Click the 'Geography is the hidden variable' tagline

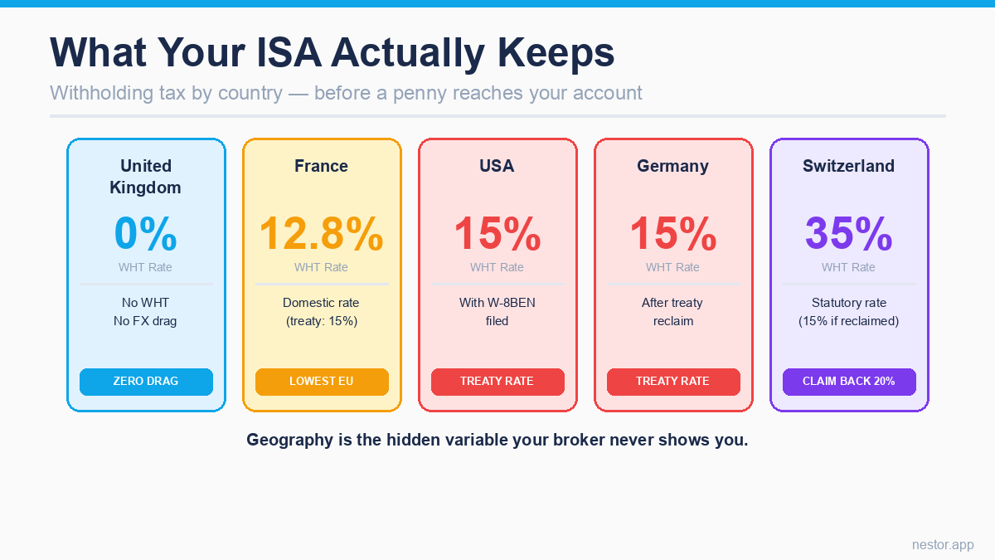click(x=498, y=440)
